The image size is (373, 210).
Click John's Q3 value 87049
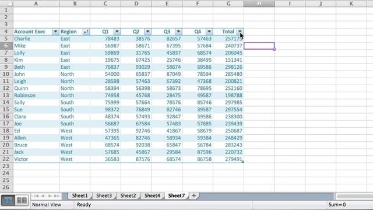point(167,74)
